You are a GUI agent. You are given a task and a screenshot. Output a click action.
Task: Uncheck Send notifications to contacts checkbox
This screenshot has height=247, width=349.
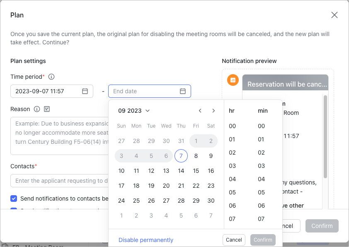click(14, 199)
